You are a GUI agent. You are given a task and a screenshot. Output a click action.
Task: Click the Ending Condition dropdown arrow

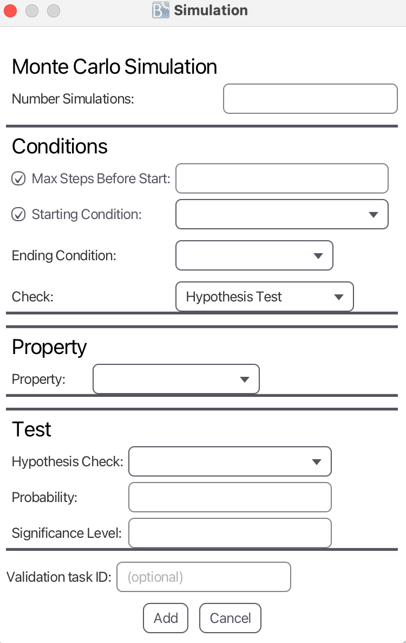tap(318, 256)
